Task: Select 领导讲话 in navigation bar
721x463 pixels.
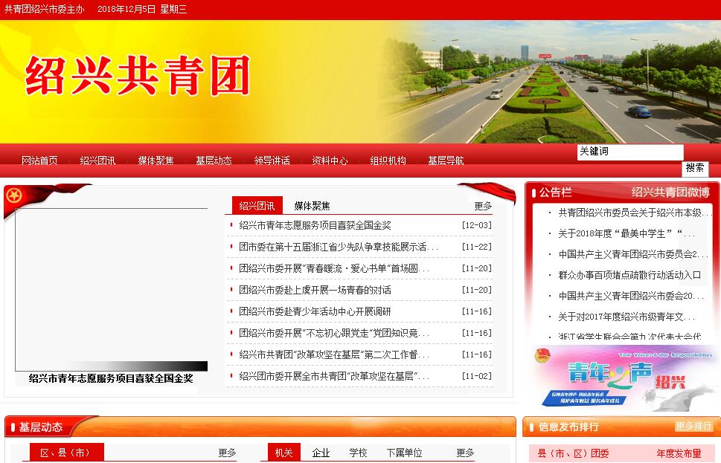Action: point(272,161)
